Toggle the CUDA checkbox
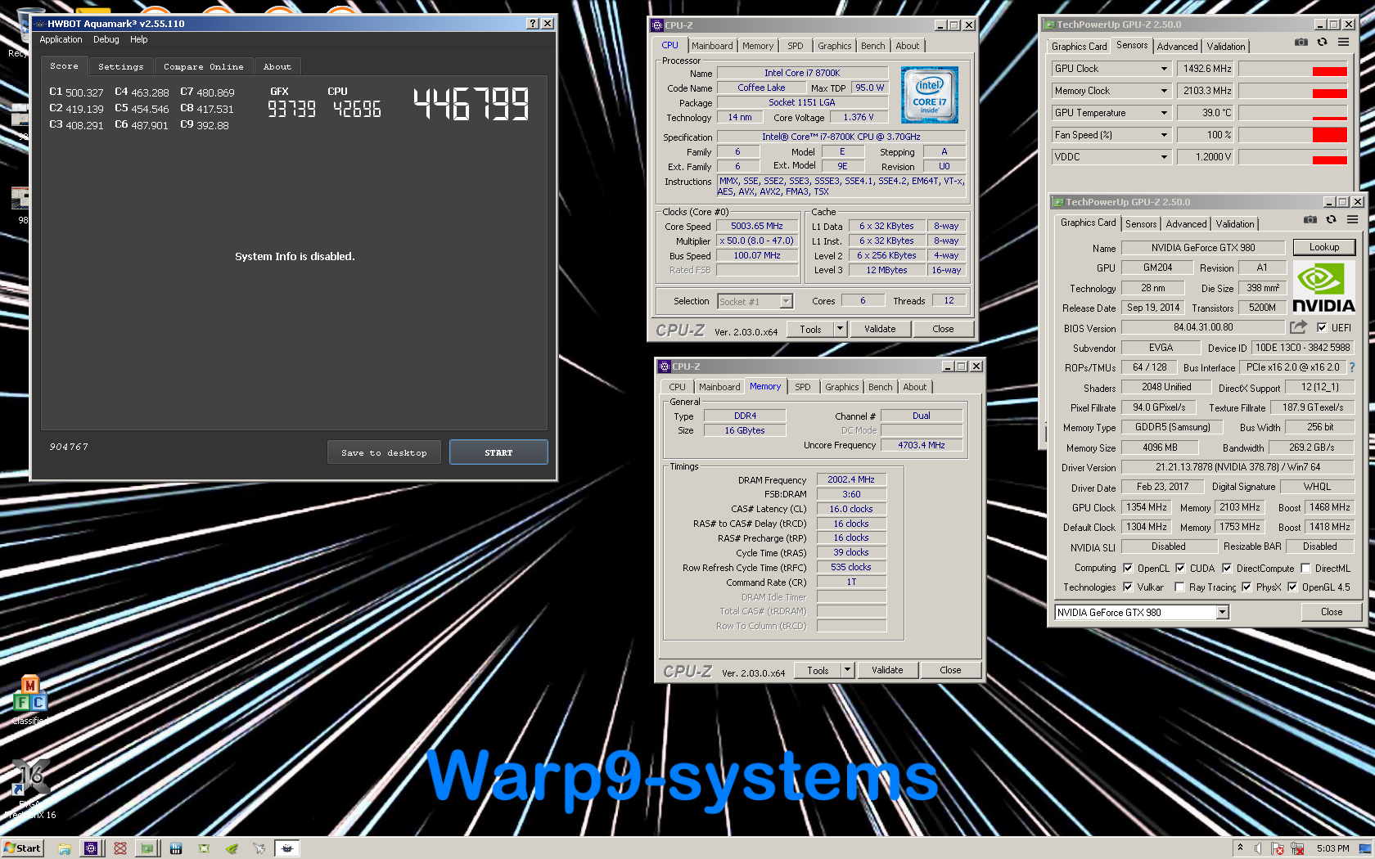This screenshot has width=1375, height=859. coord(1180,568)
